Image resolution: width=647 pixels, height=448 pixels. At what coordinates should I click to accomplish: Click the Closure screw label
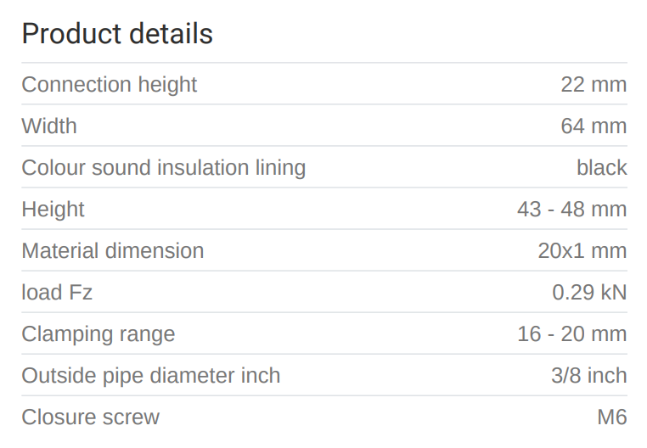click(90, 417)
